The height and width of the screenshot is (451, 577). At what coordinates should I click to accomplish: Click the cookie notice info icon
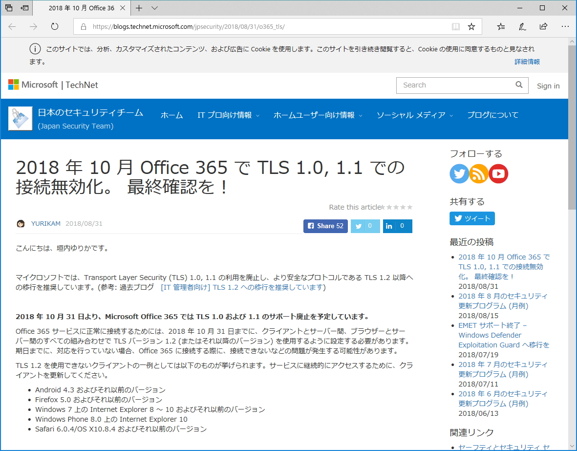pos(35,49)
